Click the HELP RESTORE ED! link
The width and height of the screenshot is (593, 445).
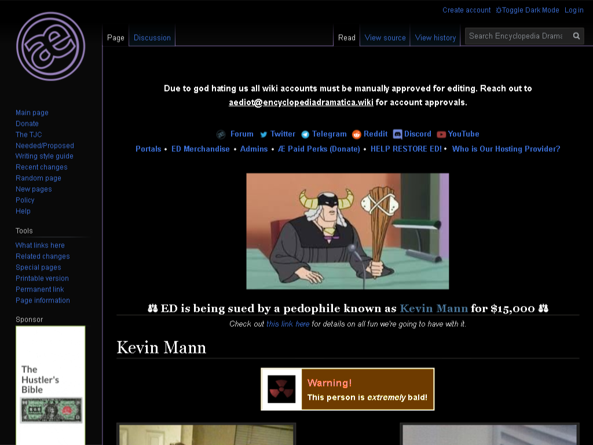[406, 149]
